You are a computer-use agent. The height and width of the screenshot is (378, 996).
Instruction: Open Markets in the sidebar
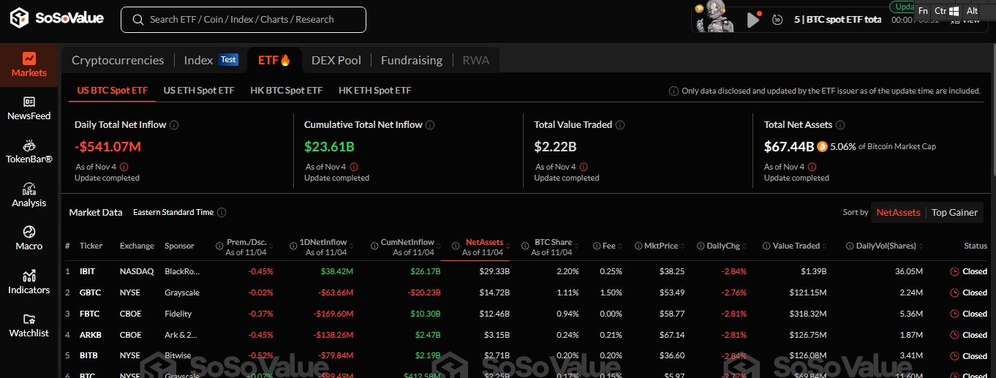coord(29,65)
